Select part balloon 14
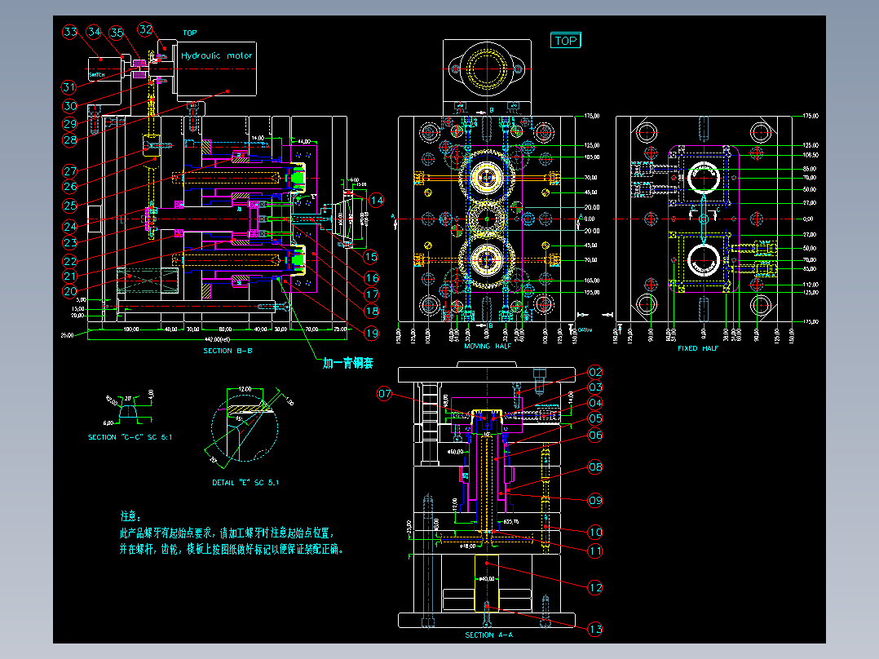The image size is (879, 659). pyautogui.click(x=377, y=200)
